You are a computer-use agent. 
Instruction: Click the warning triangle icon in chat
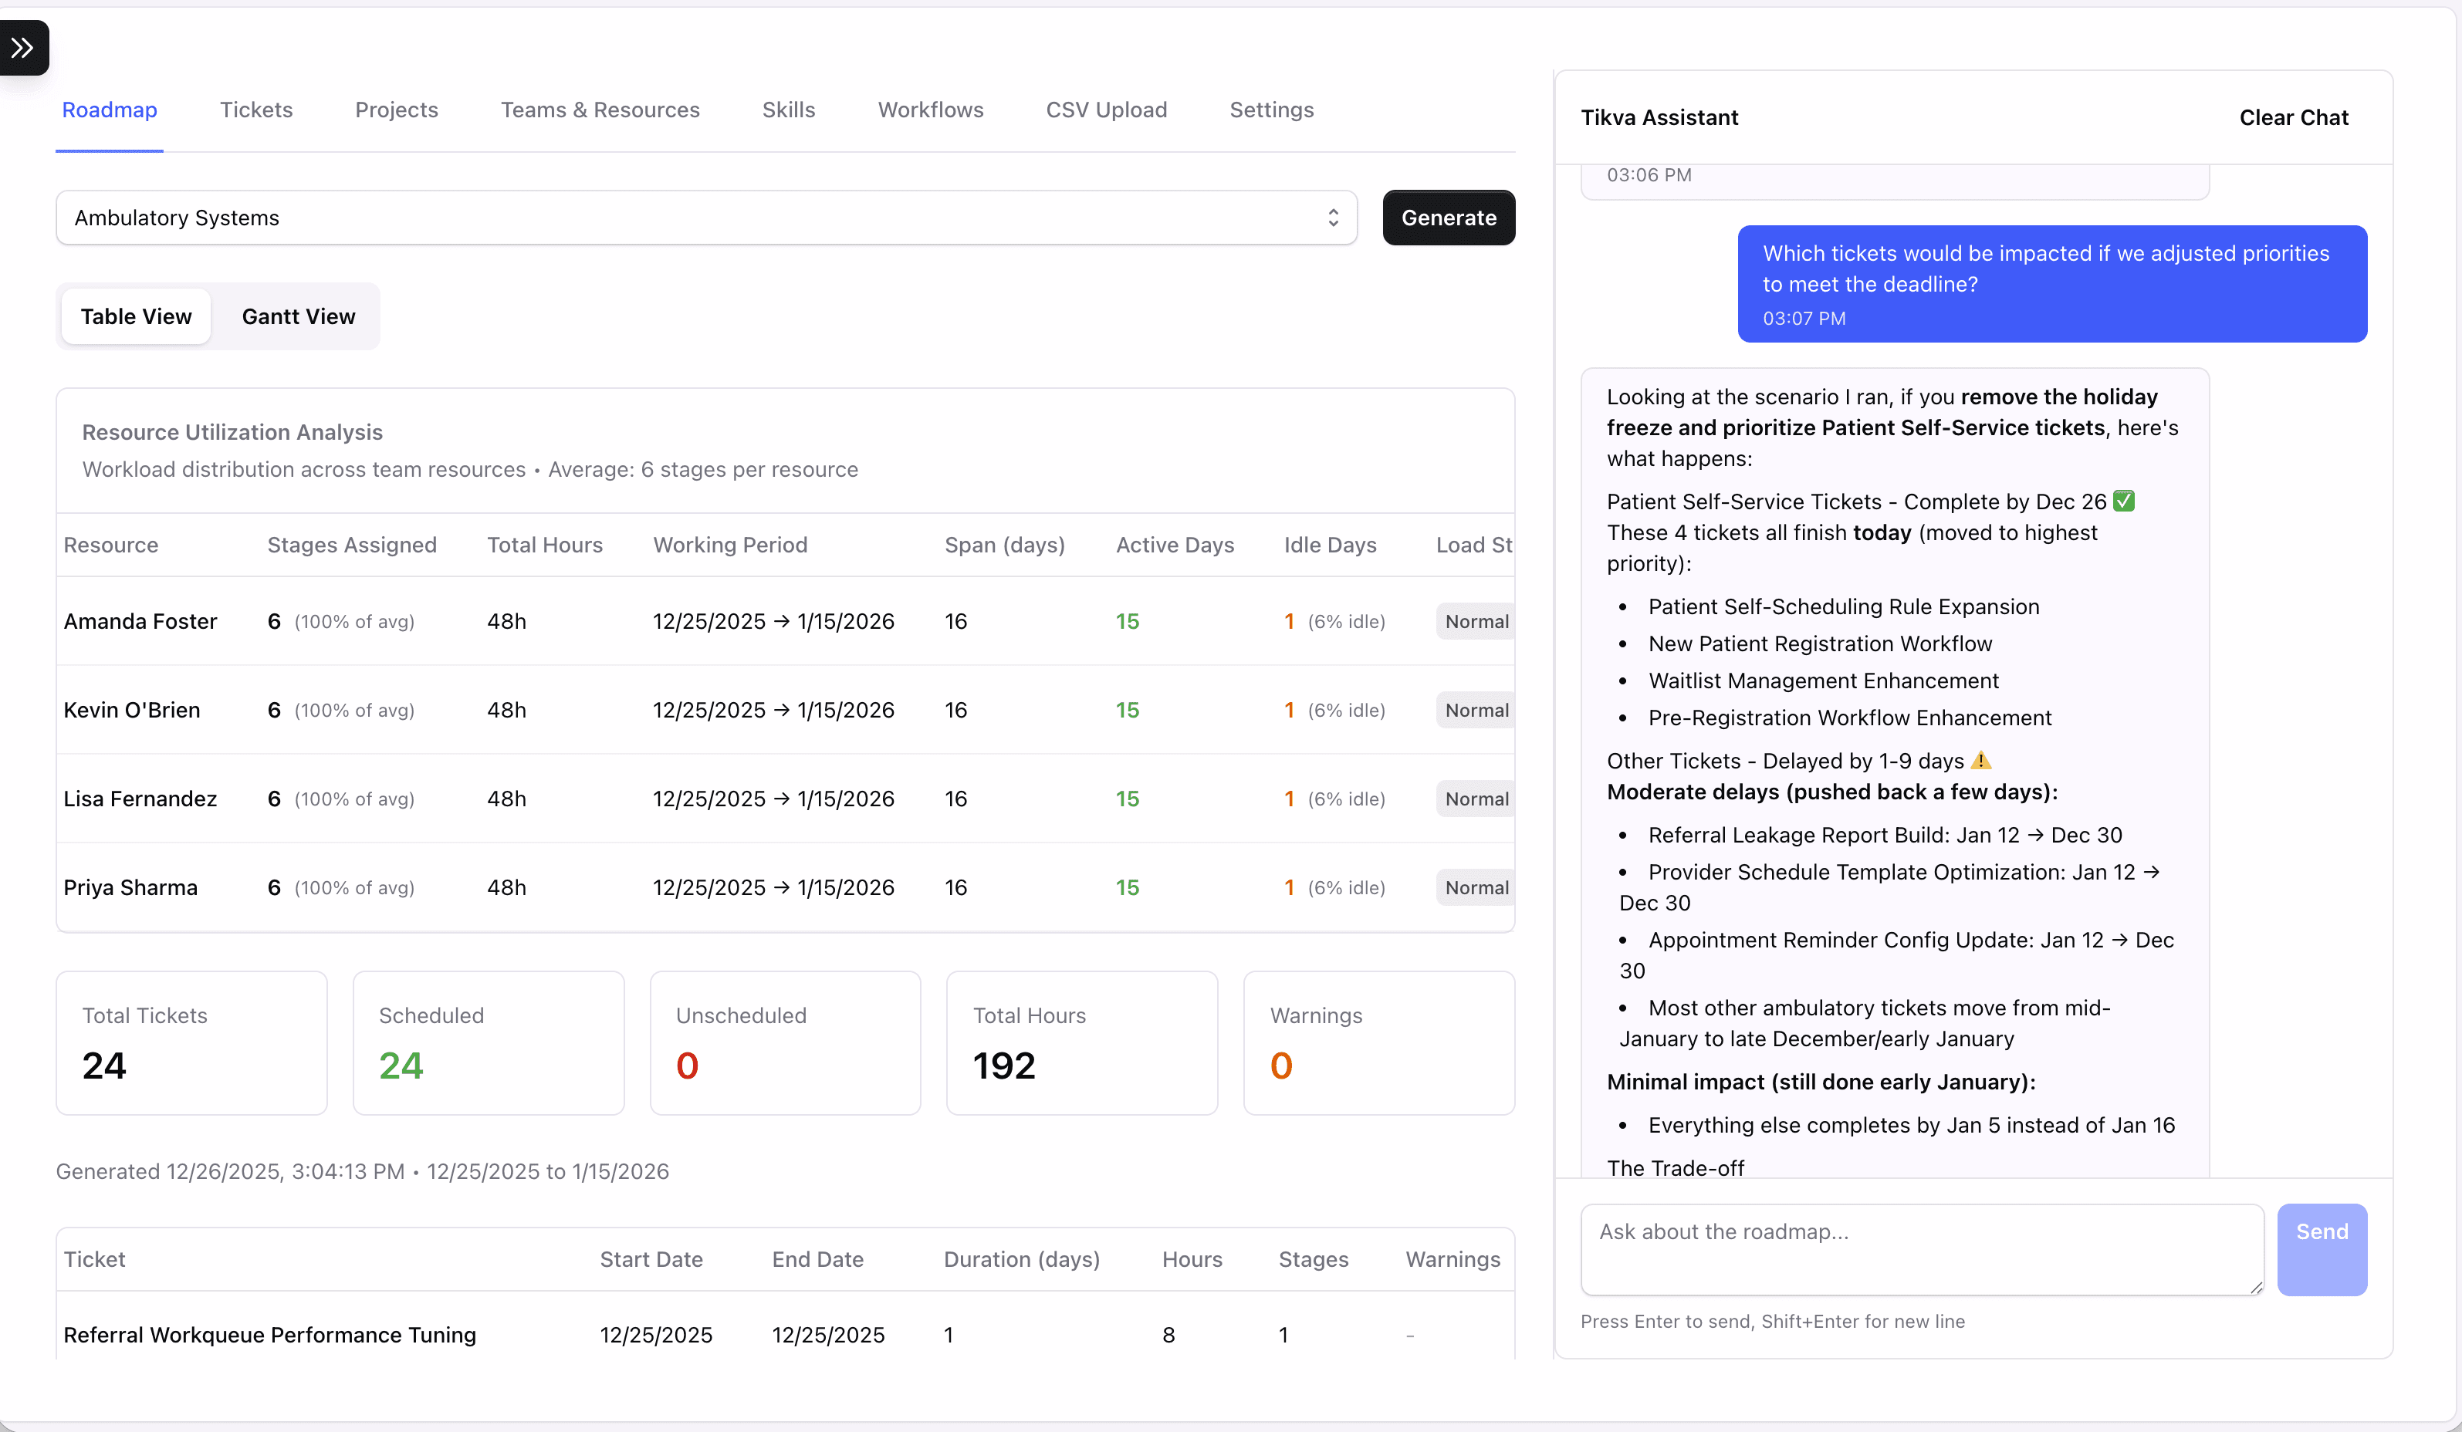coord(1980,760)
